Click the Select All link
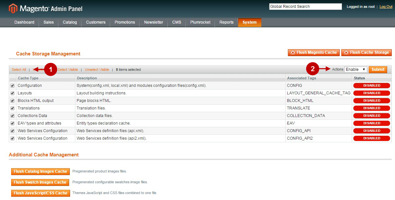Image resolution: width=395 pixels, height=200 pixels. click(x=19, y=70)
